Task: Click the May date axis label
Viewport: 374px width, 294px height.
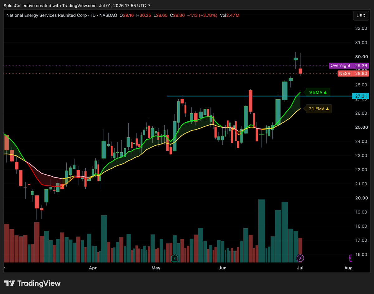Action: click(x=156, y=268)
